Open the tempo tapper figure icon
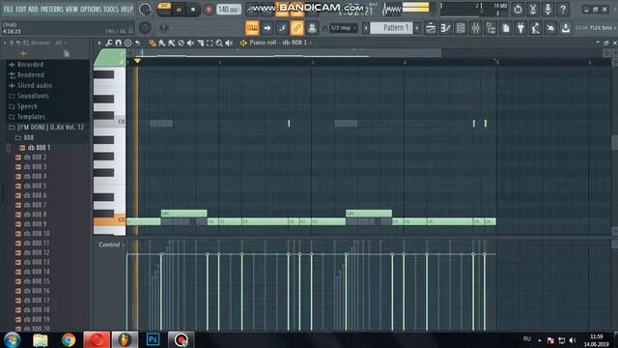The height and width of the screenshot is (348, 618). coord(536,28)
